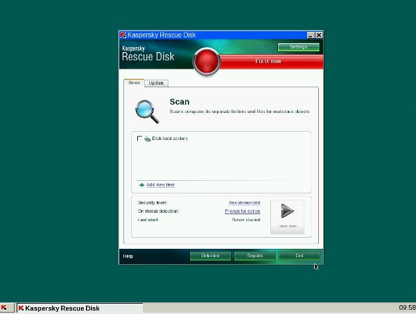This screenshot has width=416, height=314.
Task: Click the Add new item link
Action: pos(161,185)
